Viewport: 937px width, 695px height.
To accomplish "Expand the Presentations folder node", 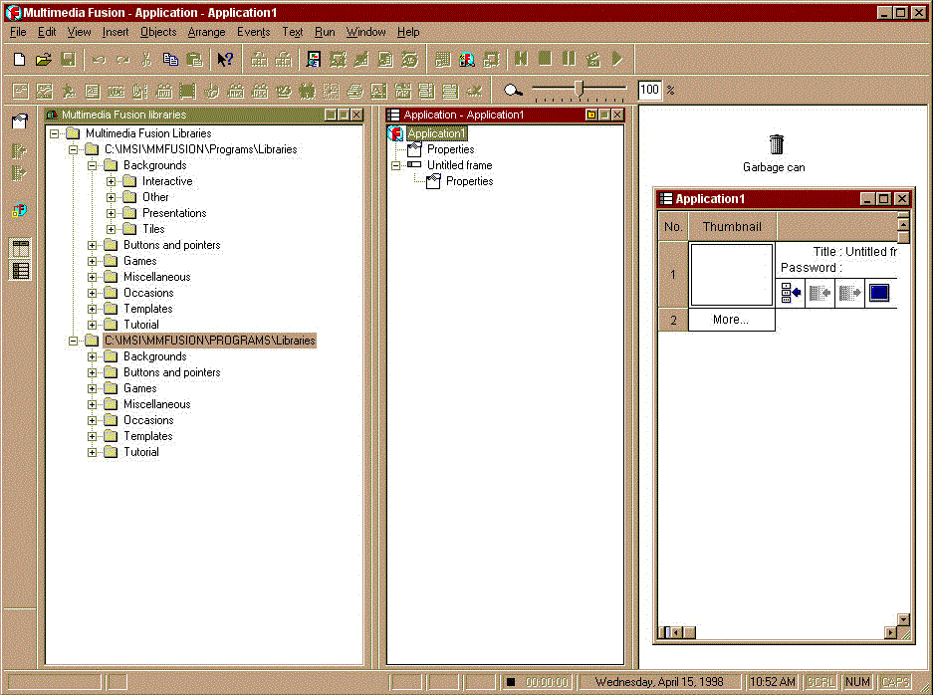I will [x=112, y=213].
